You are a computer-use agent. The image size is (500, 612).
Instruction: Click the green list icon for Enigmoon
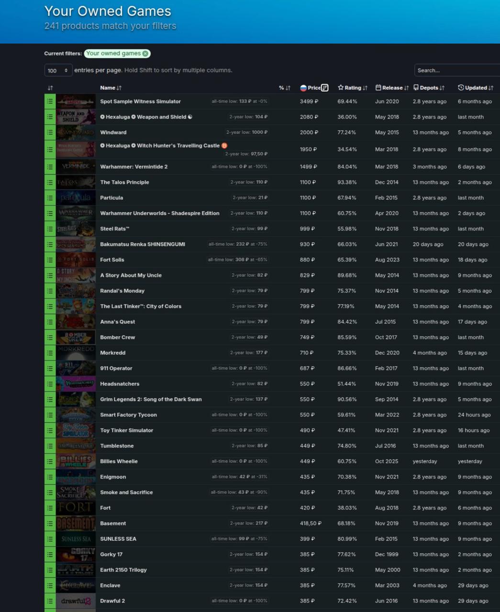[x=50, y=477]
